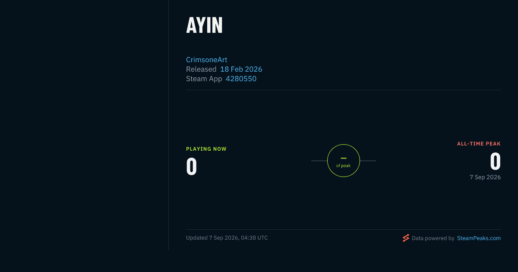This screenshot has height=272, width=518.
Task: Open the CrimsoneArt developer link
Action: tap(206, 60)
